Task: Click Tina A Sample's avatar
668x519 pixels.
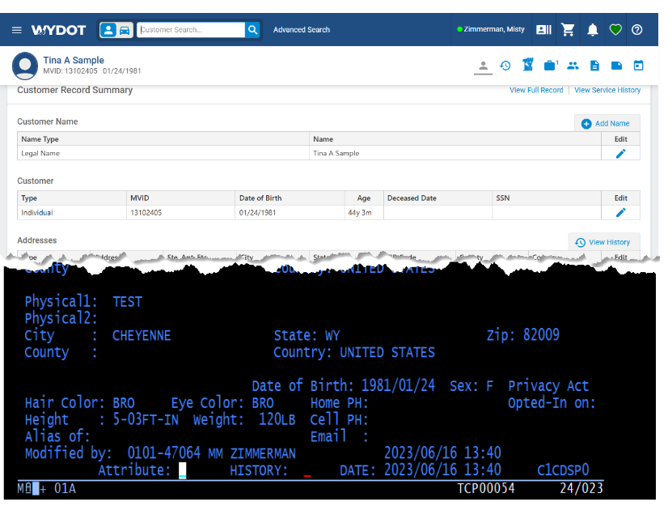Action: [x=25, y=66]
